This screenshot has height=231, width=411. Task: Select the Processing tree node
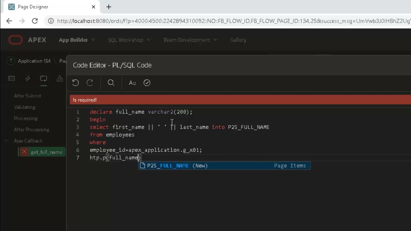click(26, 118)
